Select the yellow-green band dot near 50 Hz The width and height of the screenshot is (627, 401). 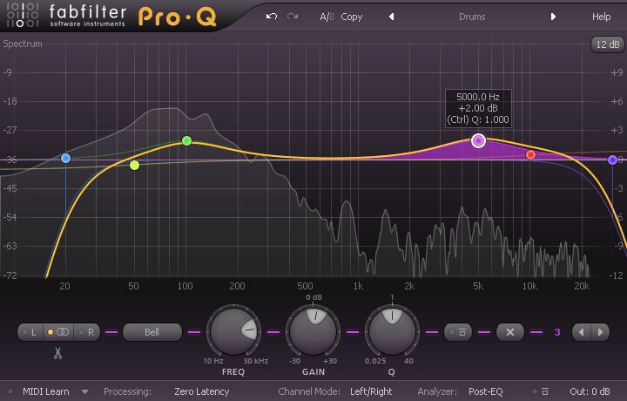[134, 165]
